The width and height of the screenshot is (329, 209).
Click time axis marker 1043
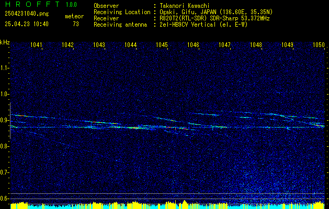coord(99,44)
